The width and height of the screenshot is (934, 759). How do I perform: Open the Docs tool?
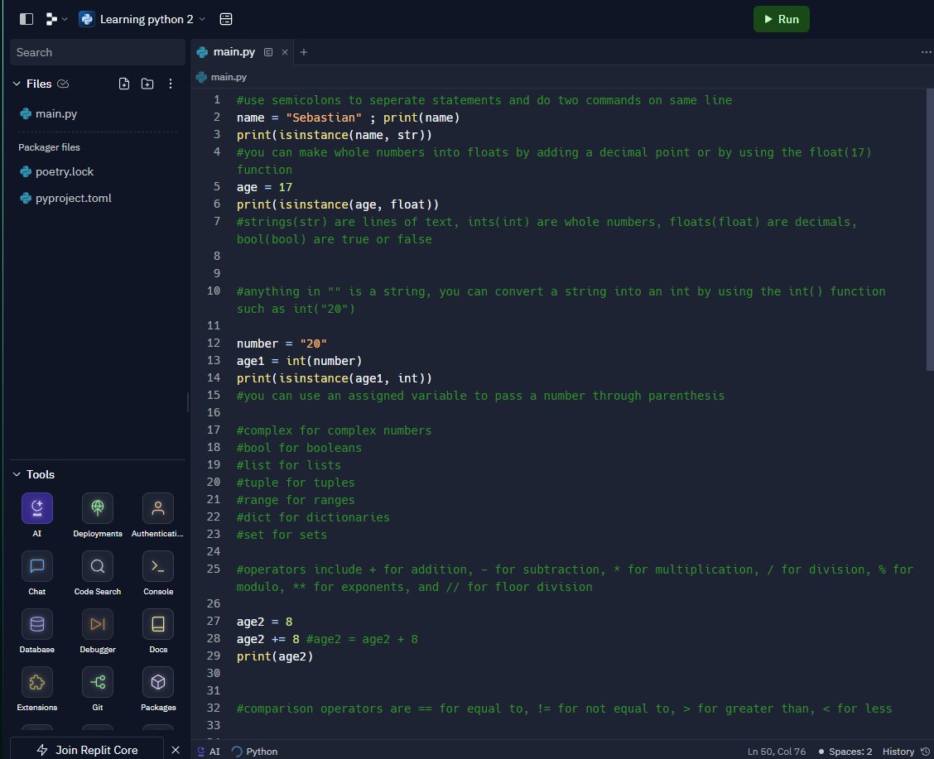pos(158,631)
